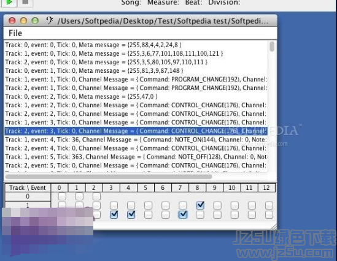Click the 'Track \ Event' header cell
The width and height of the screenshot is (337, 261).
click(28, 187)
